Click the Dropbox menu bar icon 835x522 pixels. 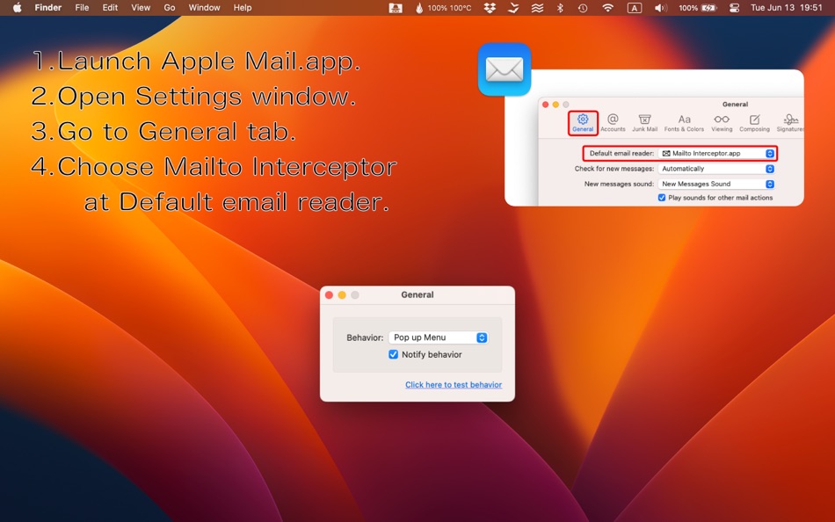tap(490, 7)
